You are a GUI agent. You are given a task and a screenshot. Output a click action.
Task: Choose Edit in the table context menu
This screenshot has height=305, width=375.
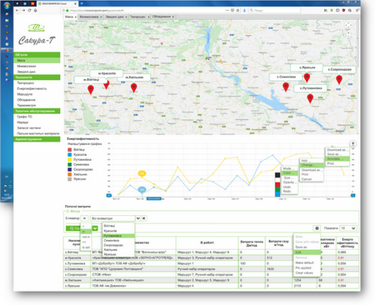point(307,252)
